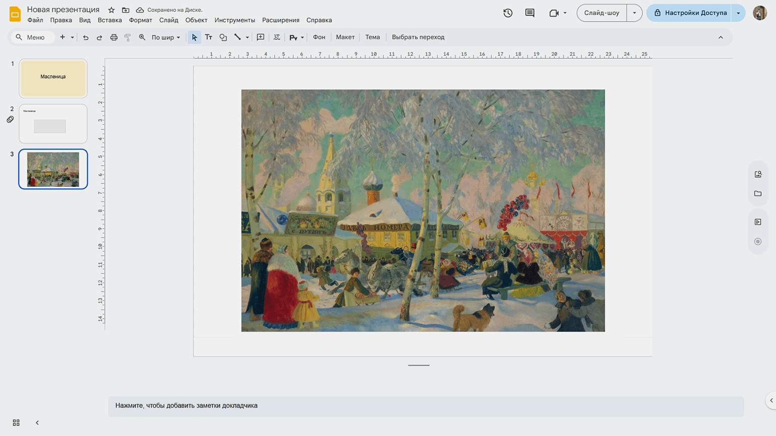Collapse the slide filmstrip panel
The width and height of the screenshot is (776, 436).
pos(37,423)
